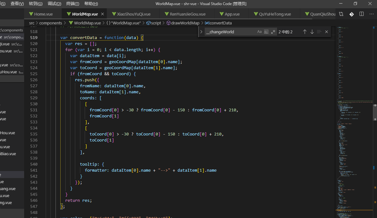377x218 pixels.
Task: Split the editor with the split icon
Action: (x=361, y=14)
